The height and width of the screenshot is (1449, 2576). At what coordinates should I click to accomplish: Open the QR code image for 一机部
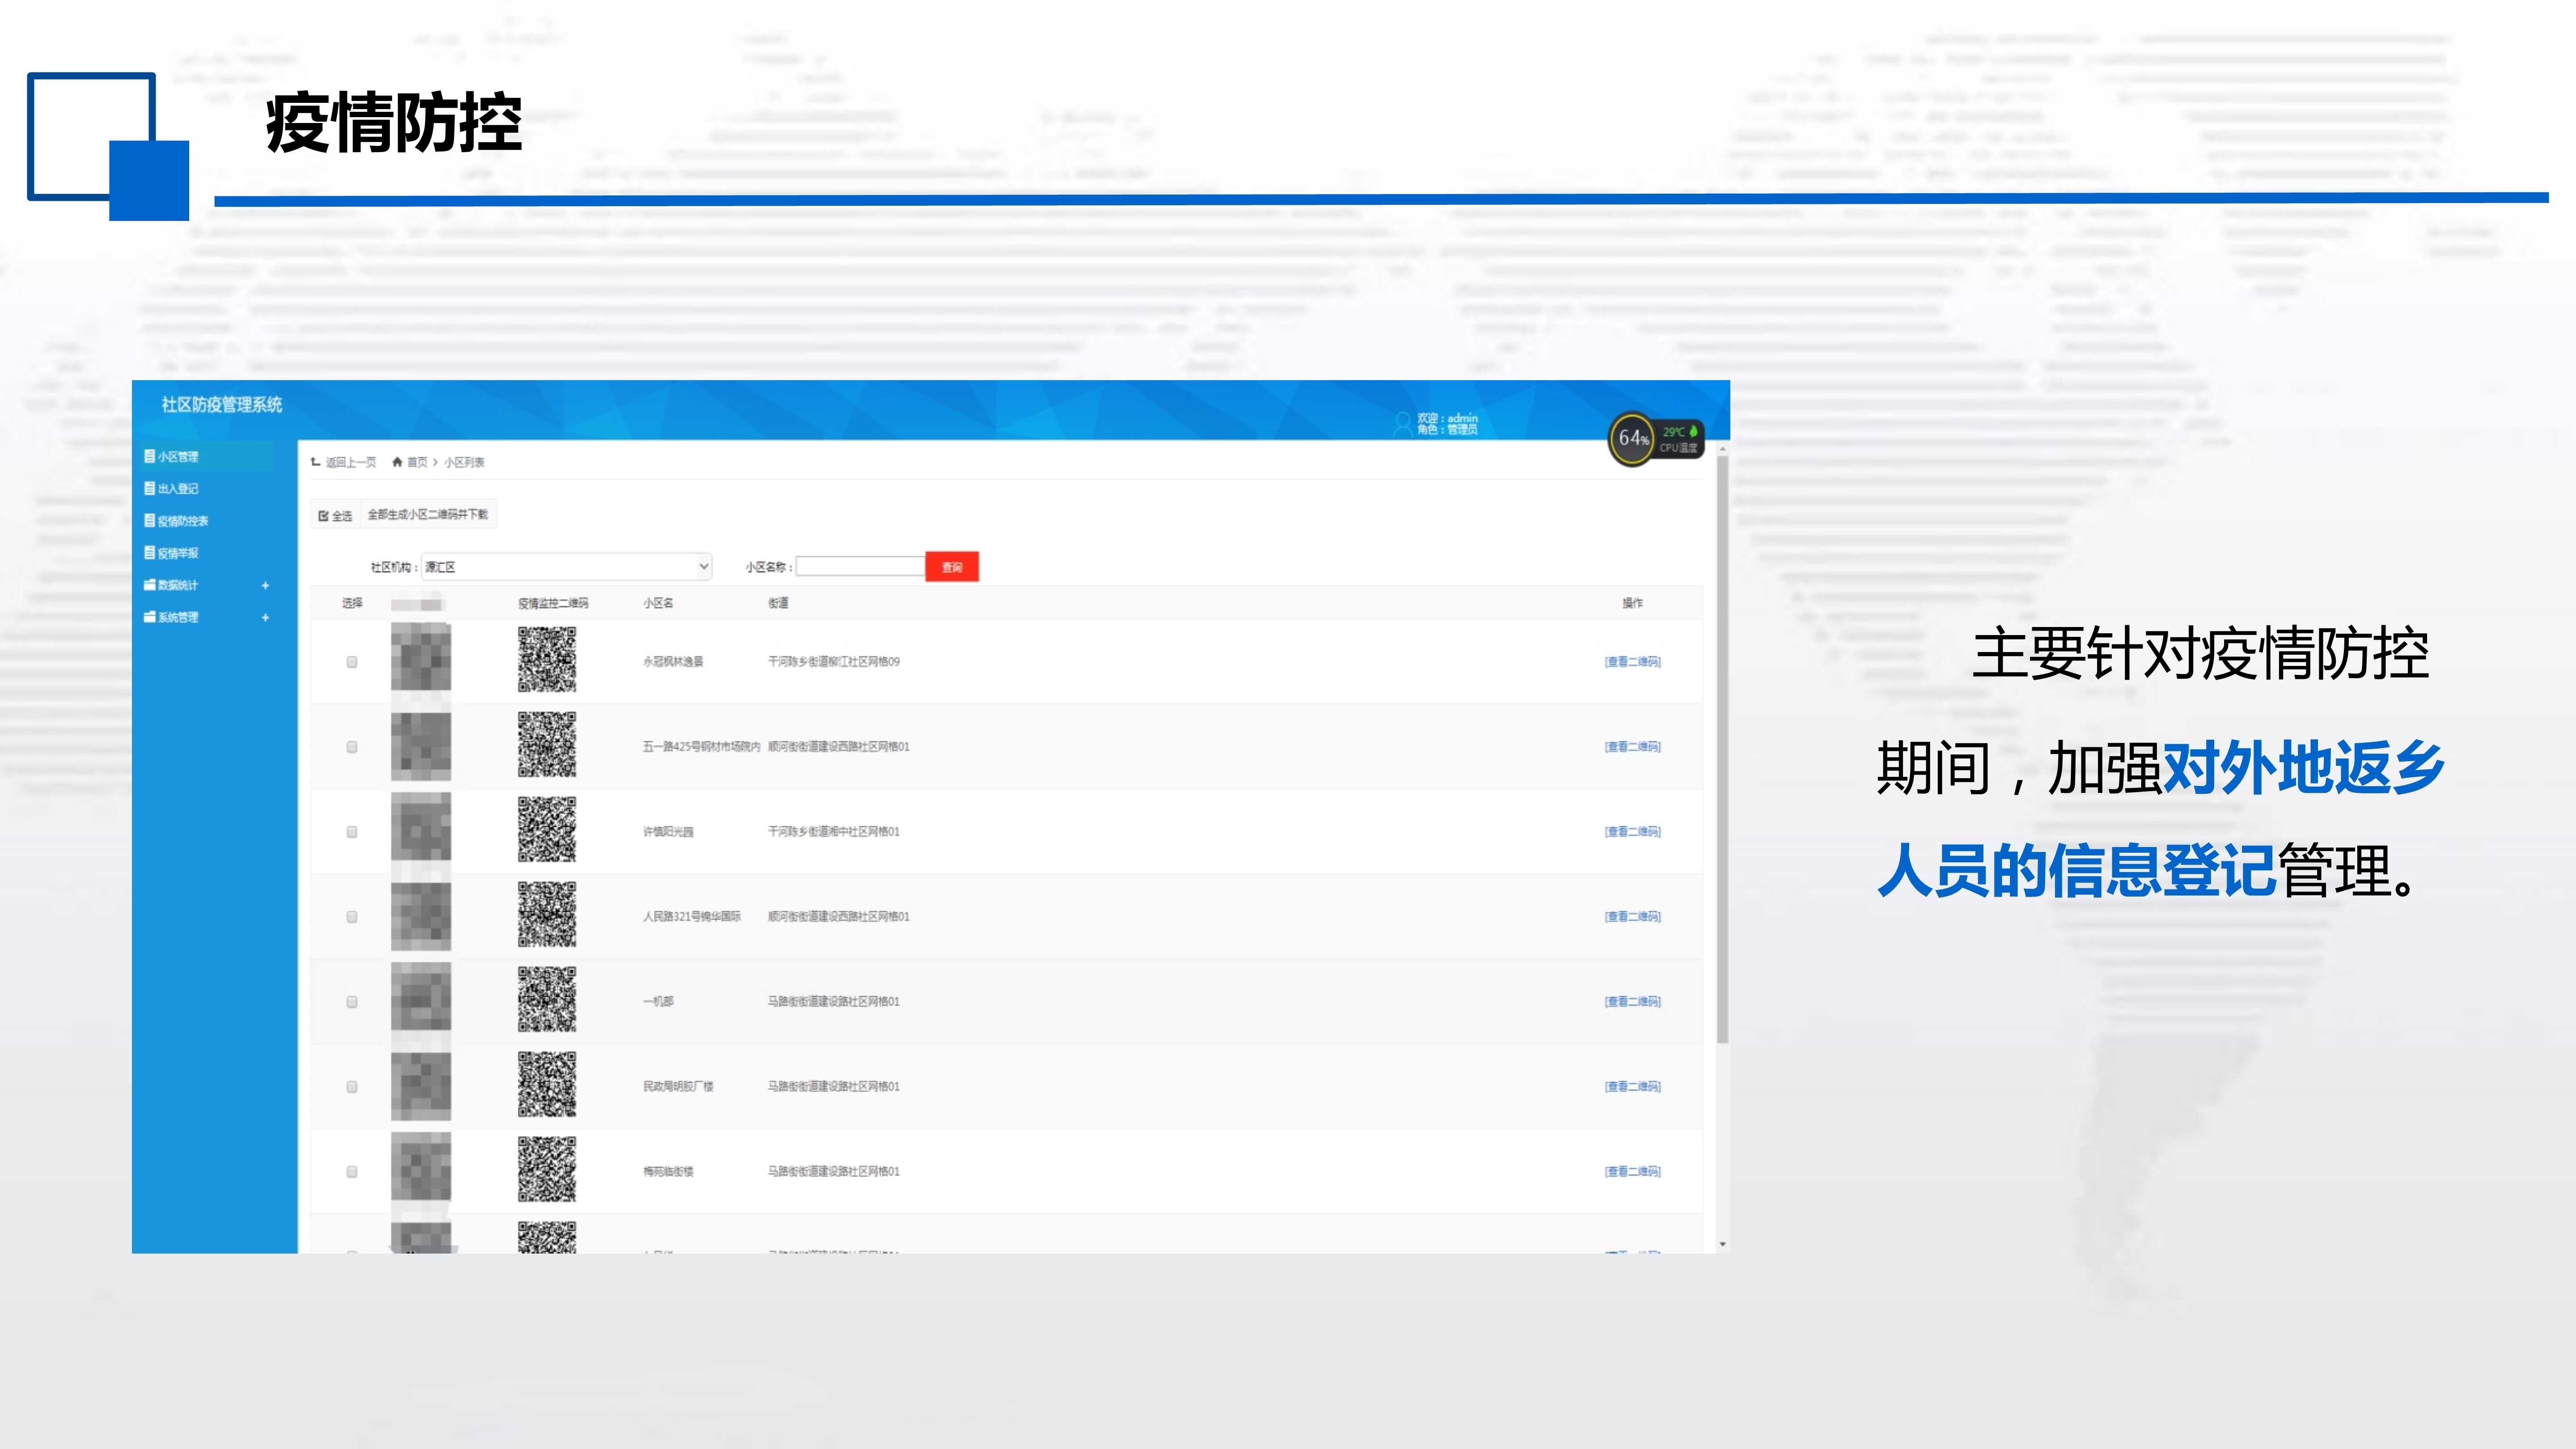coord(547,1000)
